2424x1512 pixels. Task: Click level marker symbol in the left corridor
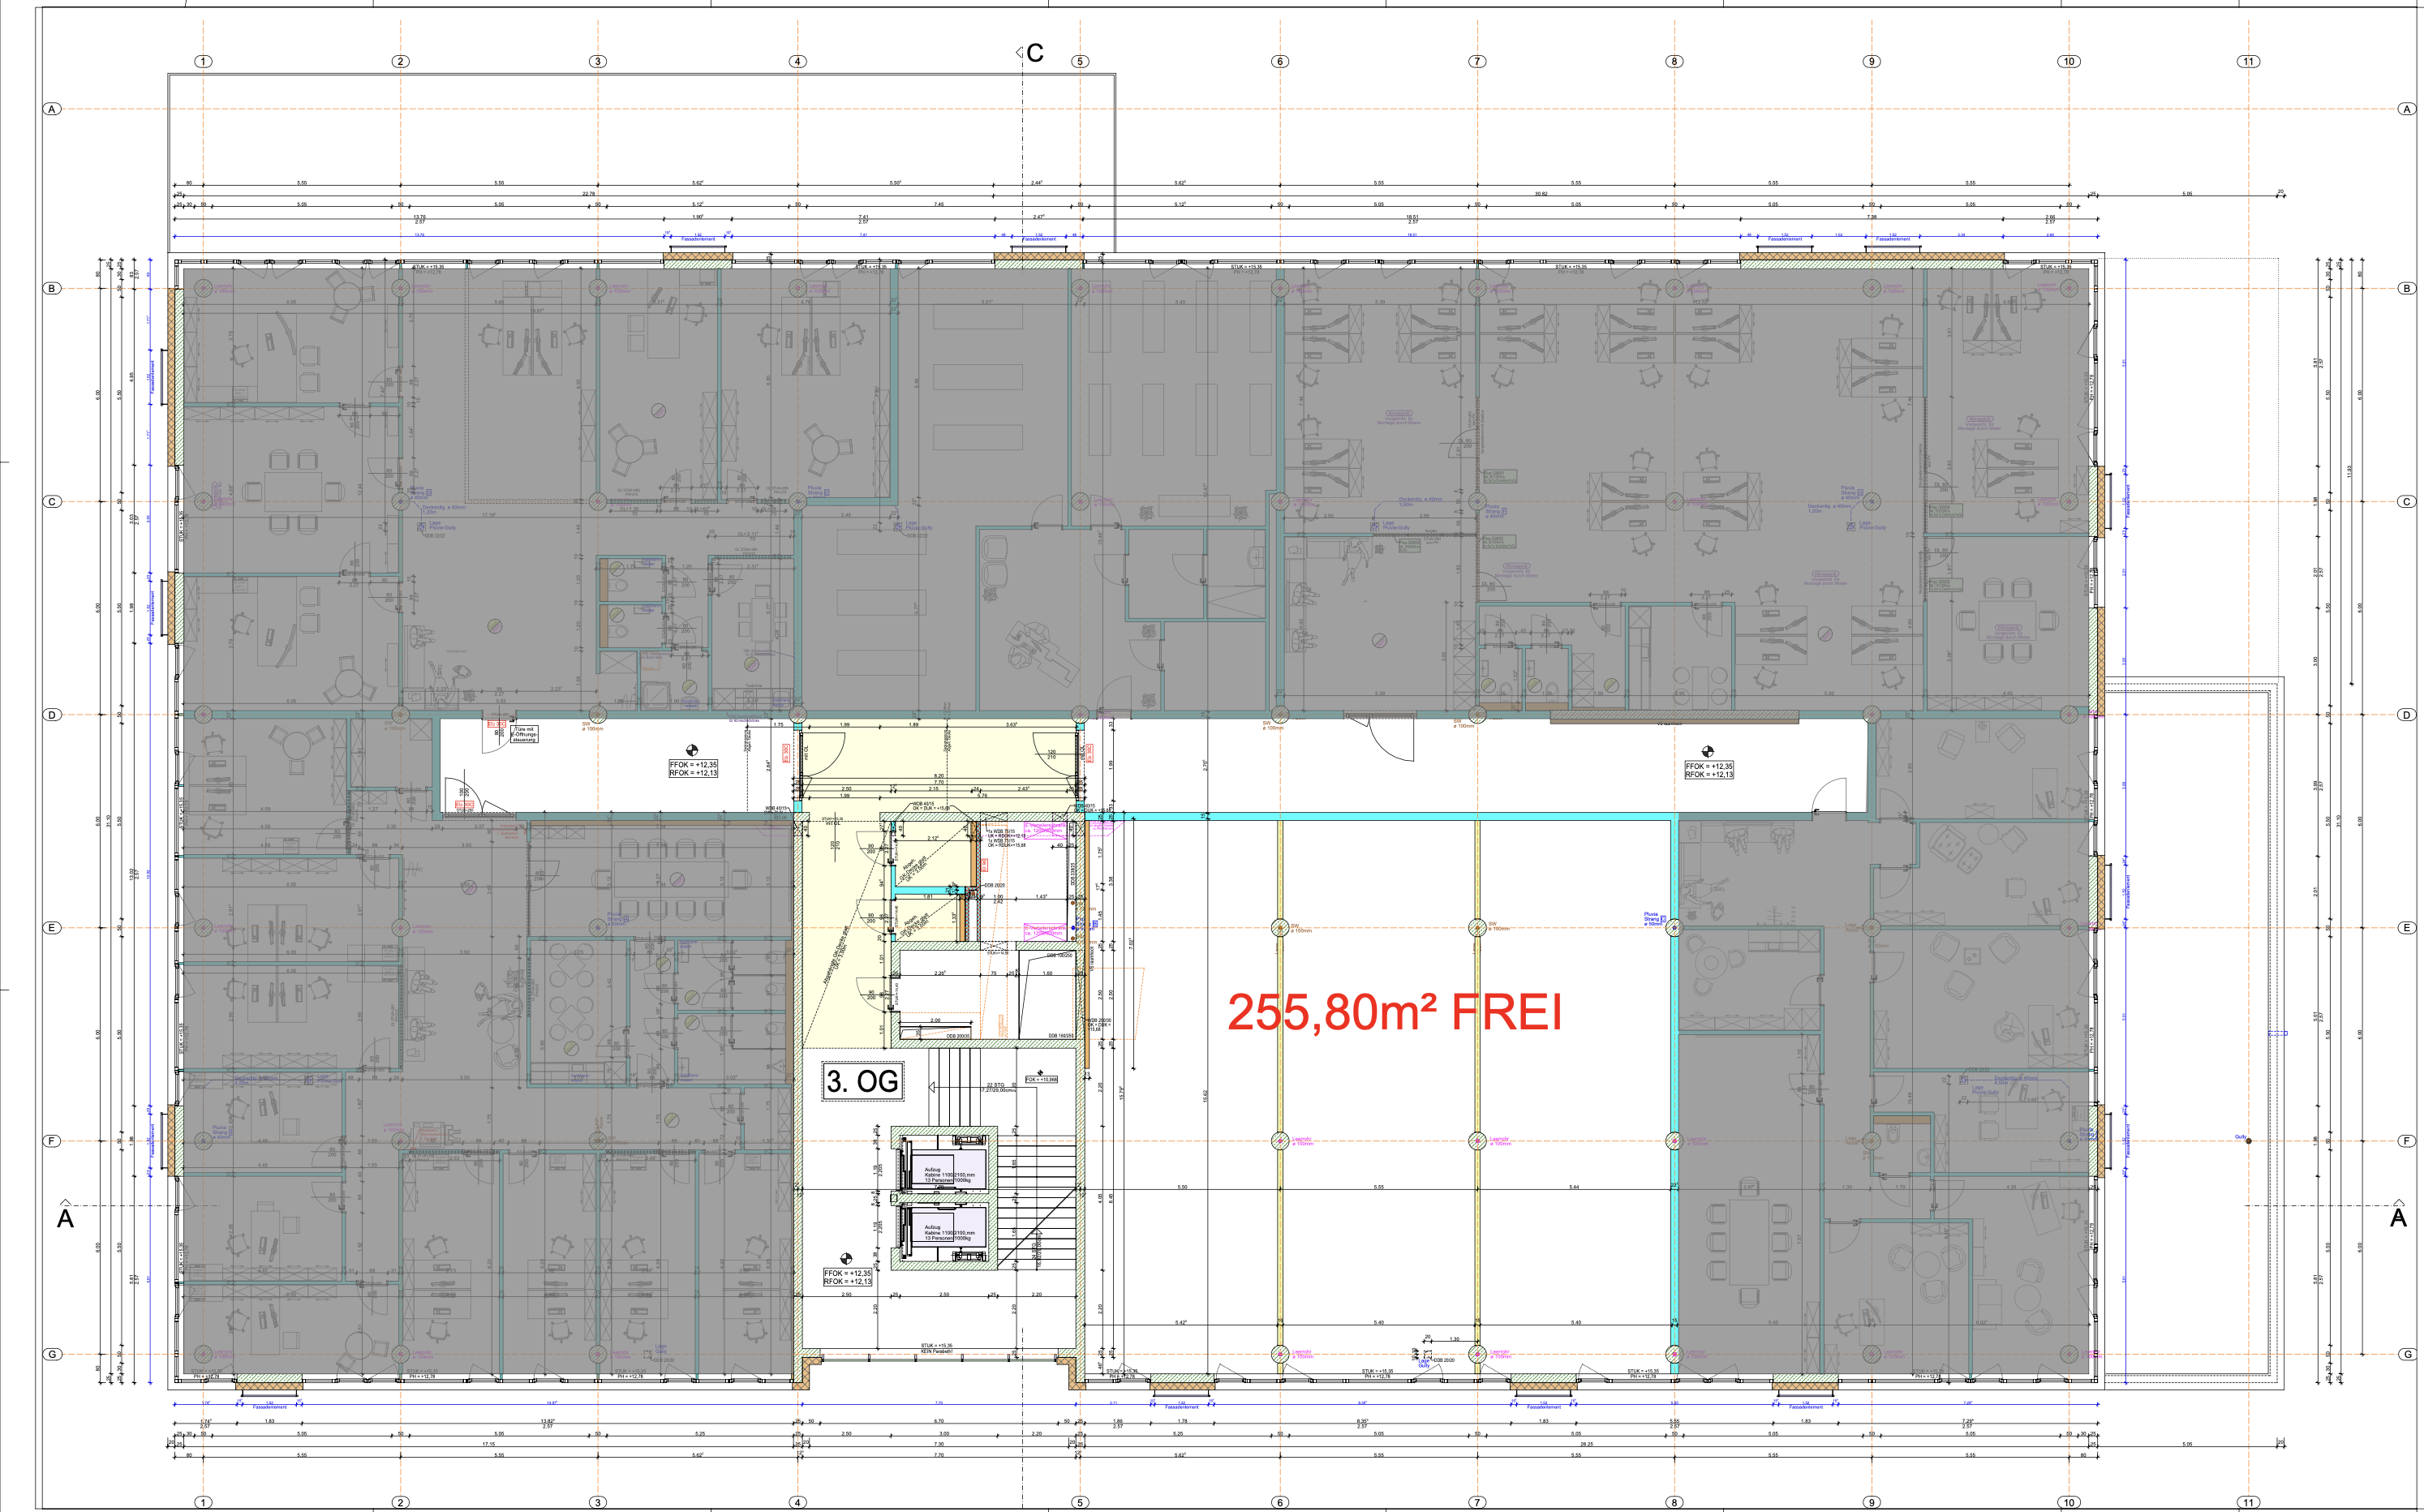(x=691, y=750)
